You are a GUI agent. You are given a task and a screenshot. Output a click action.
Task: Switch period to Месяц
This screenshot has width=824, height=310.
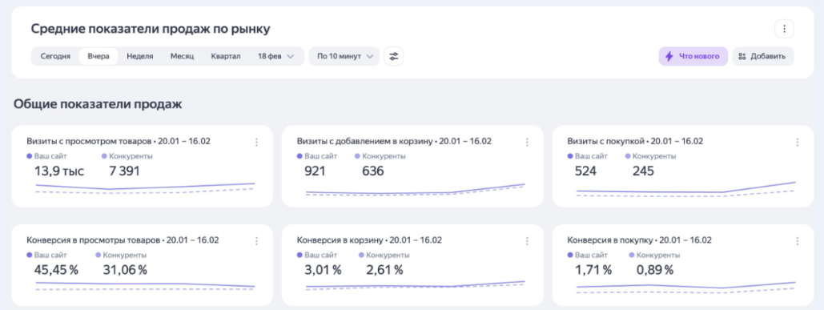click(x=182, y=56)
